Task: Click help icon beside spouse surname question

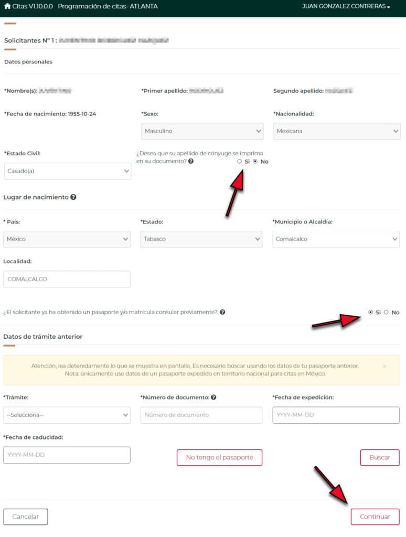Action: point(191,162)
